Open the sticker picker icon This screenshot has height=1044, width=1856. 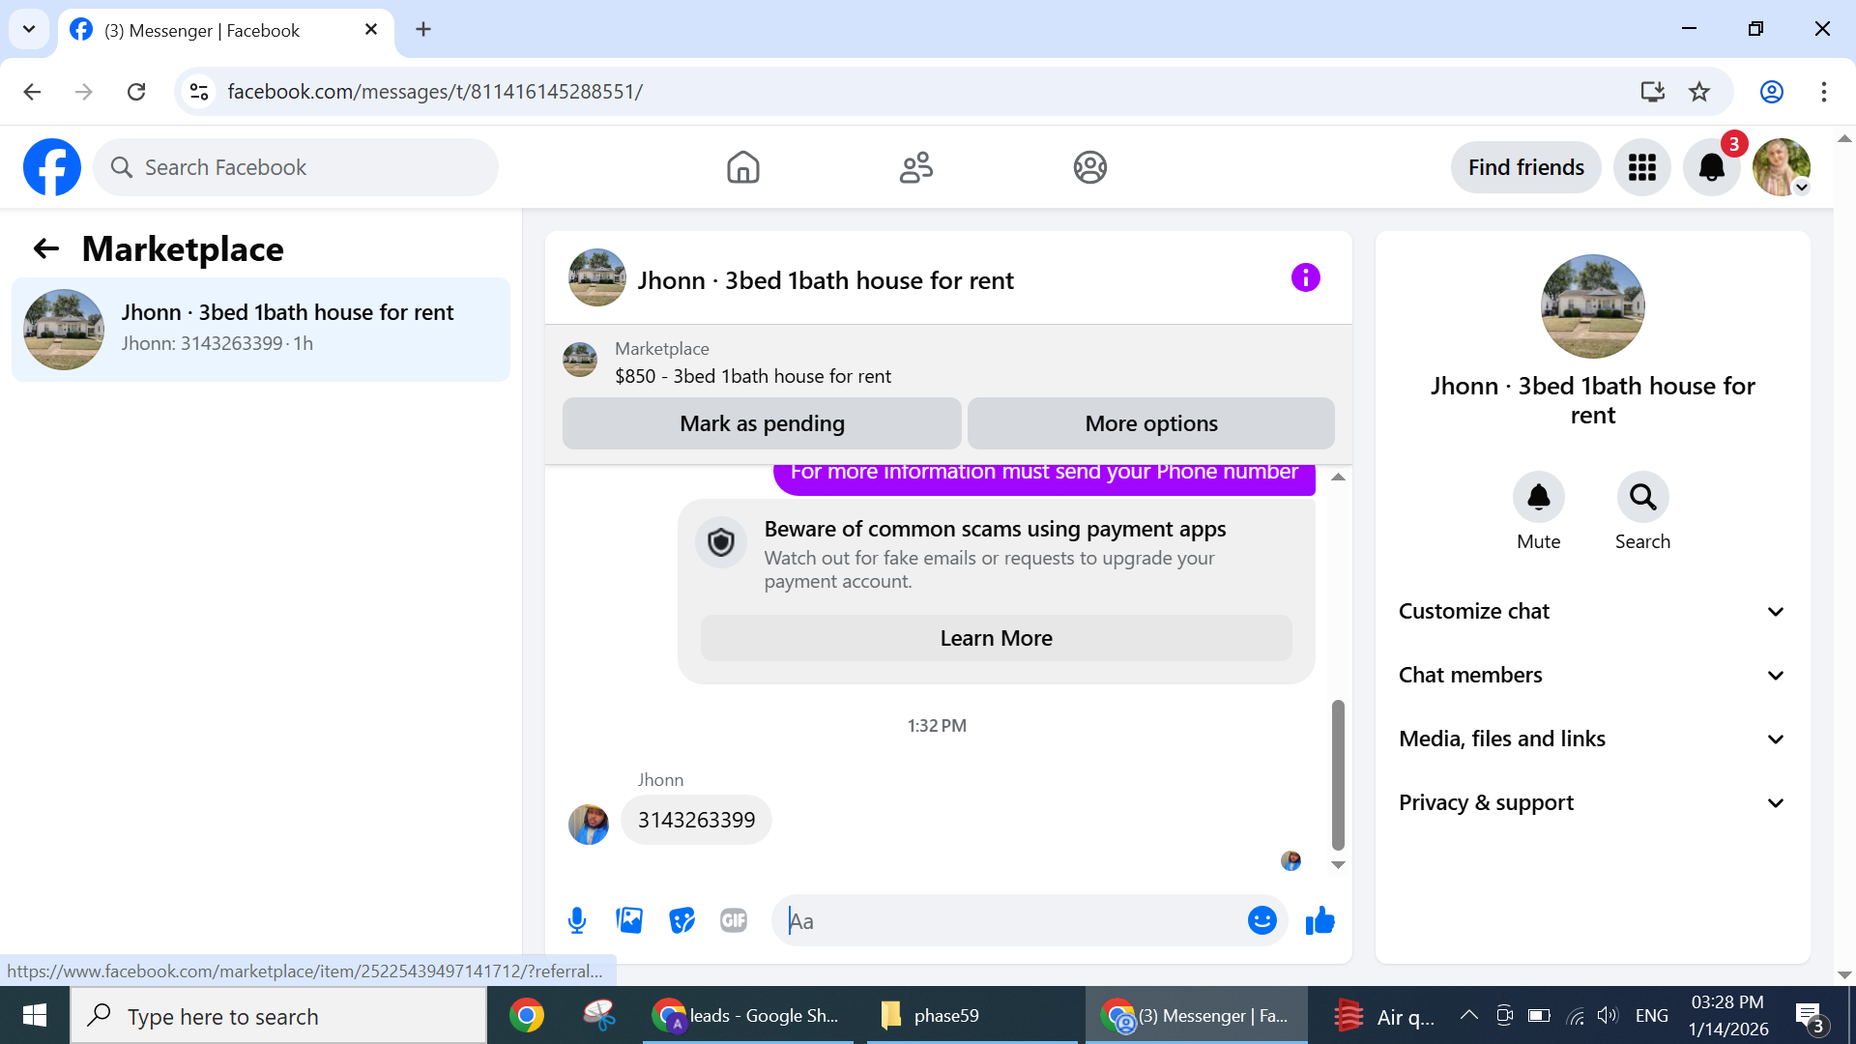click(681, 920)
